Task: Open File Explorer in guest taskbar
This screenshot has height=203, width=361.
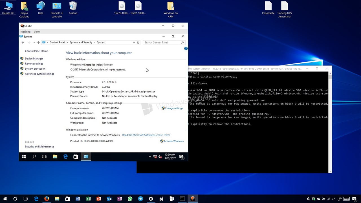Action: 55,157
